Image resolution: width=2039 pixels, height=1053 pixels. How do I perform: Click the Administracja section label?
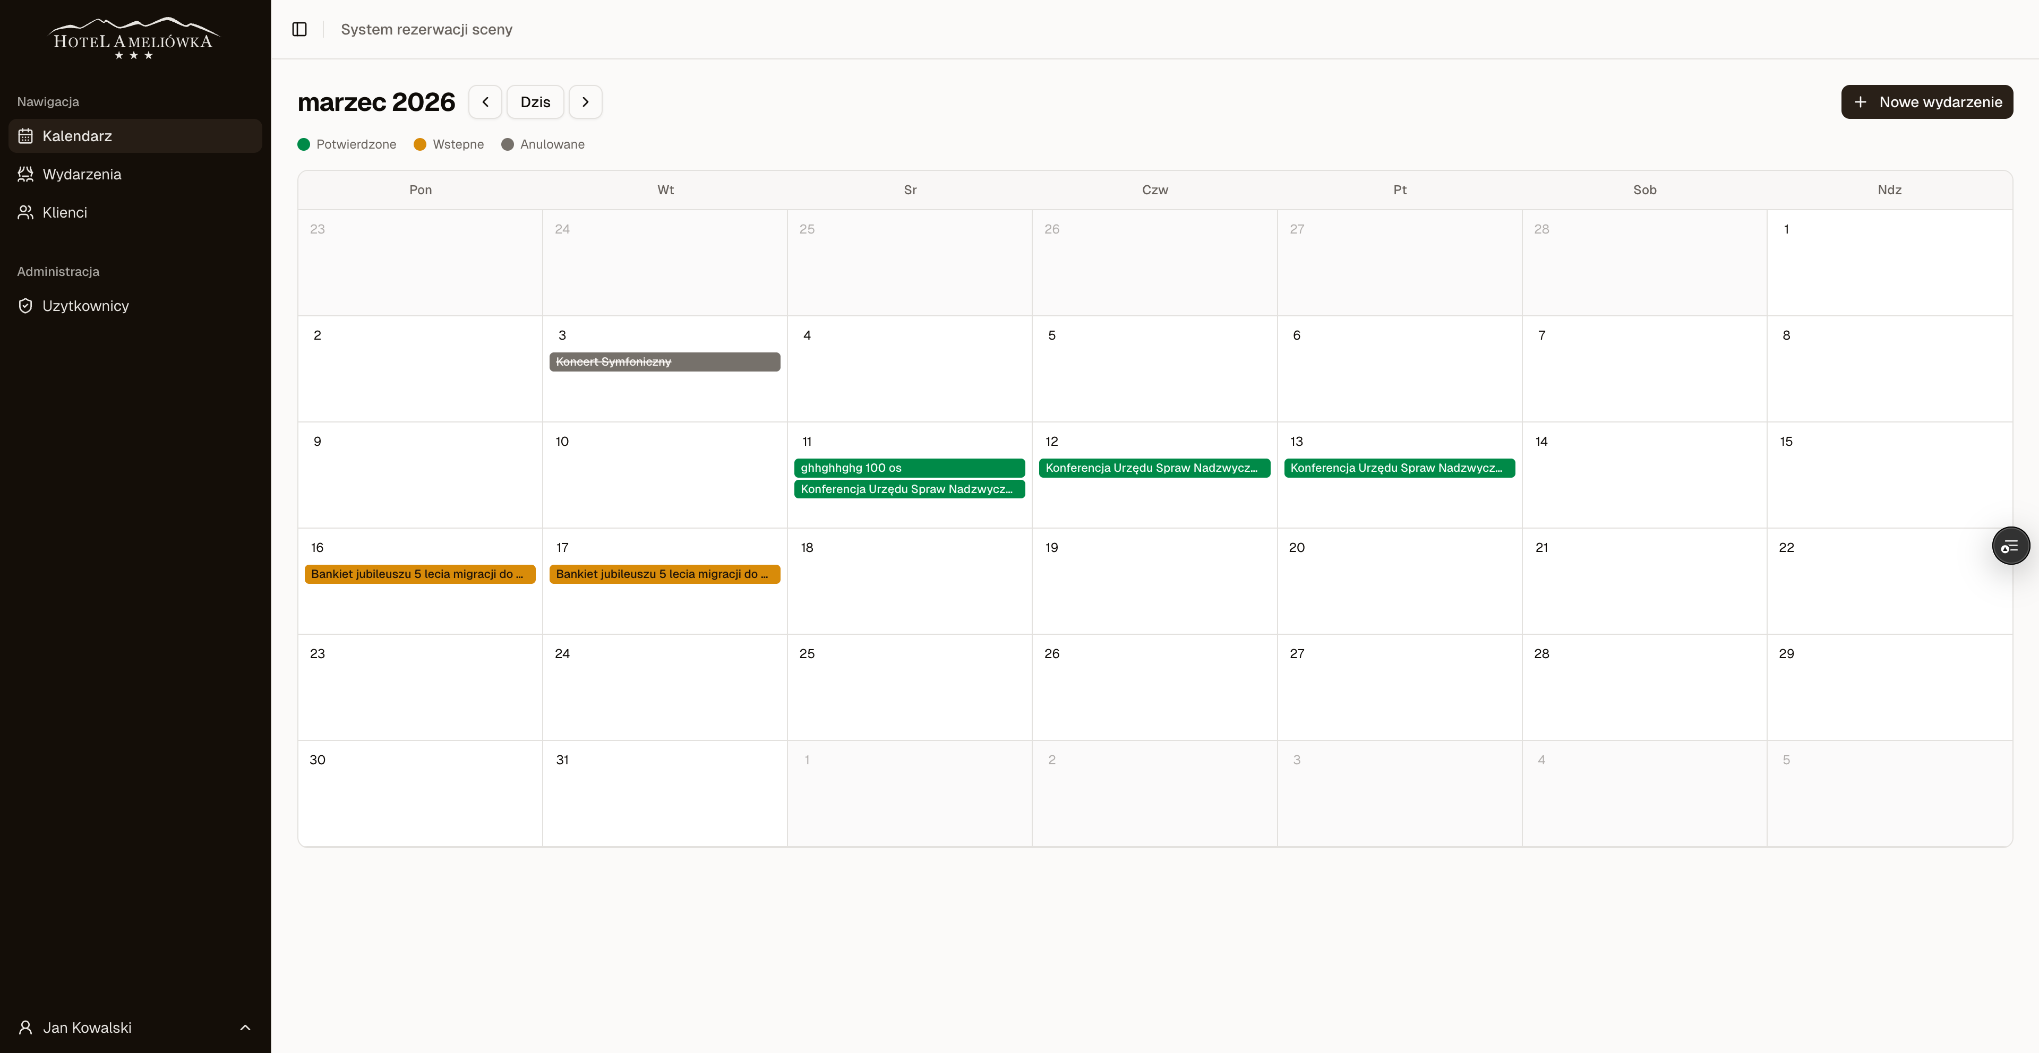click(58, 271)
